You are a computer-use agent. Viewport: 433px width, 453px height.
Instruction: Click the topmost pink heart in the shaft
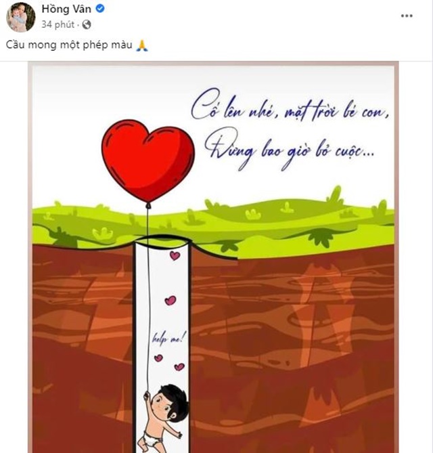[x=175, y=255]
